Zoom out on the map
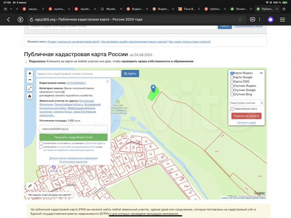 pos(30,80)
